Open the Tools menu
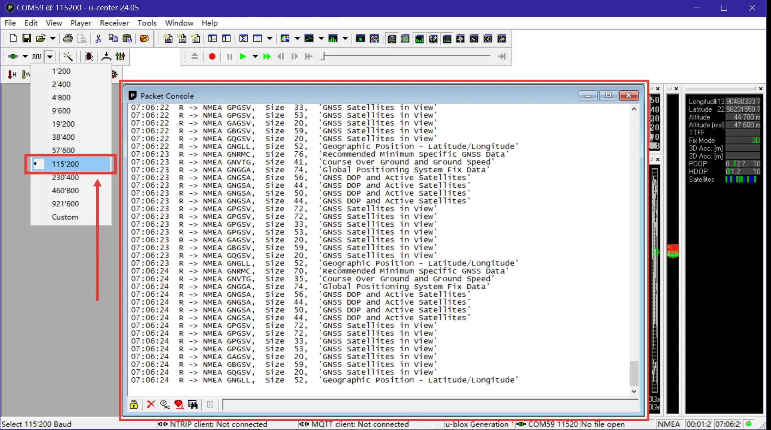 click(x=147, y=23)
